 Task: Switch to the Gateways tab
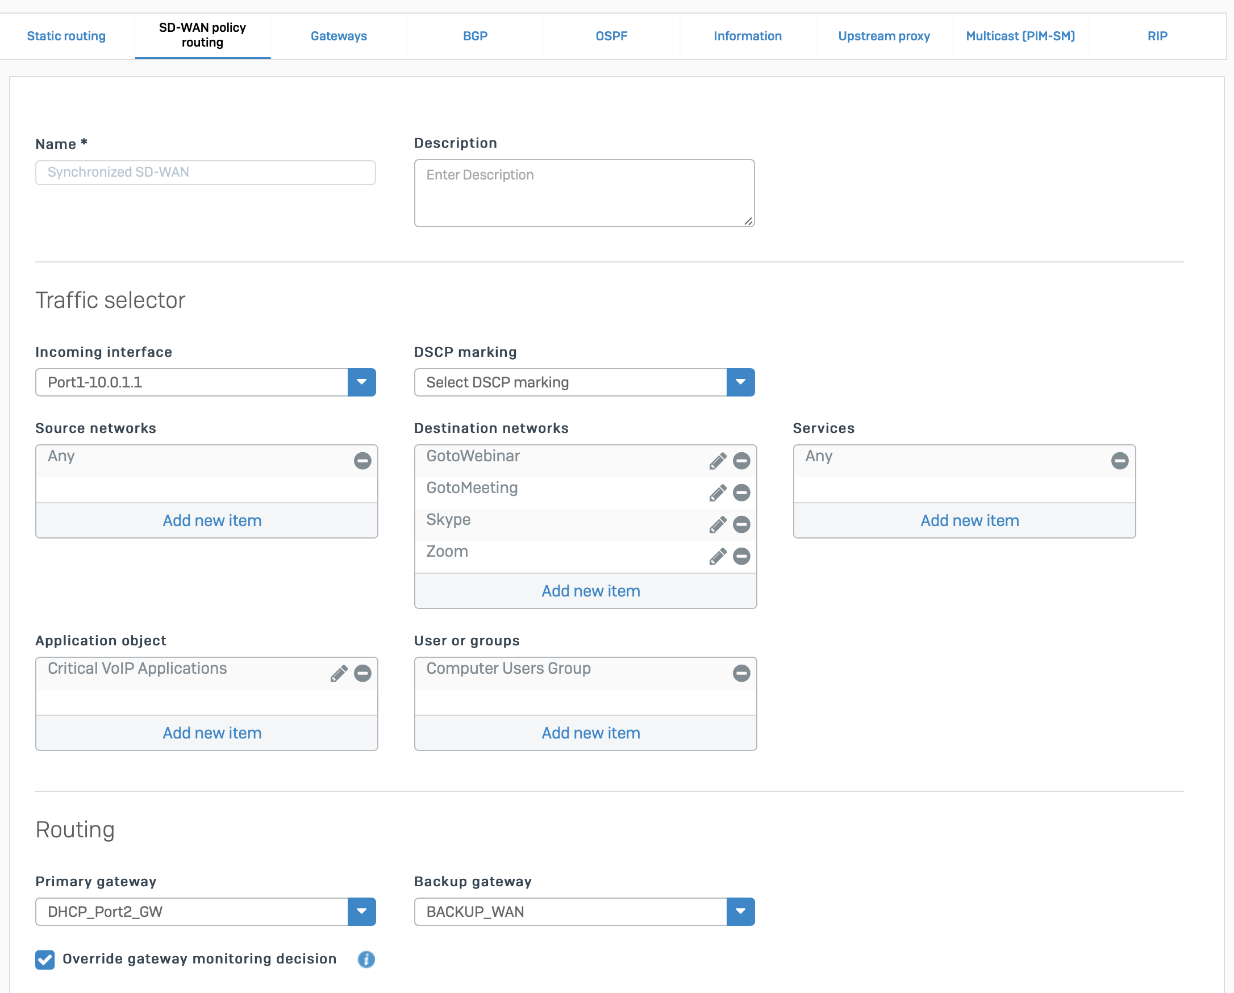tap(339, 36)
